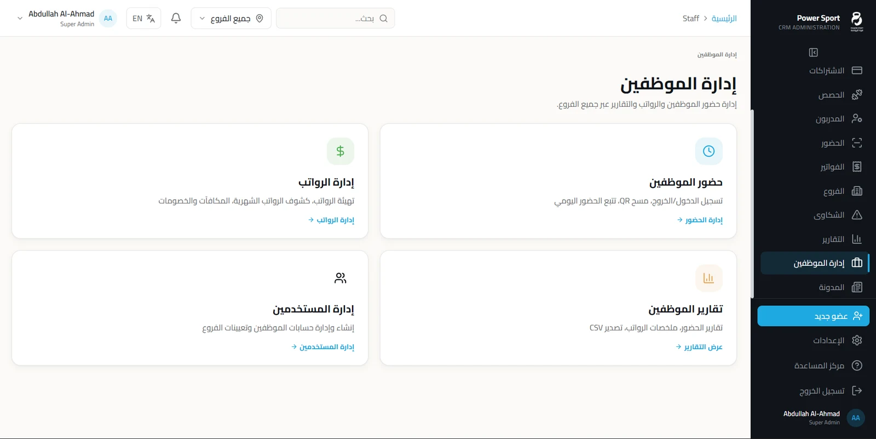Click the الشكاوى warning triangle icon
This screenshot has height=439, width=876.
tap(857, 215)
